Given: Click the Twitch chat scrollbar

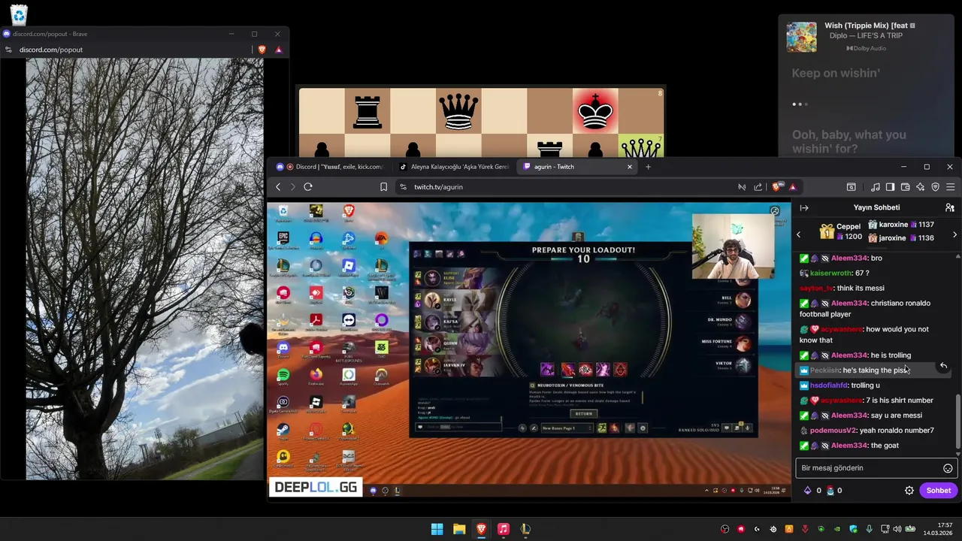Looking at the screenshot, I should click(957, 423).
